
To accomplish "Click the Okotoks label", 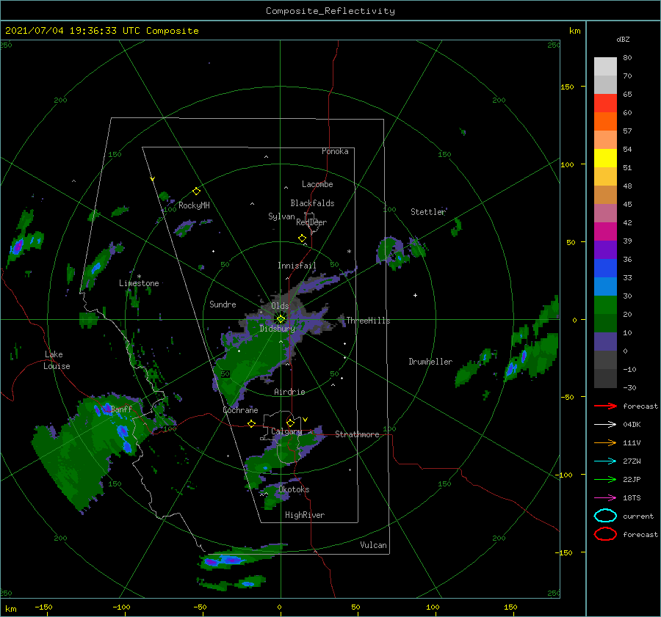I will [294, 489].
